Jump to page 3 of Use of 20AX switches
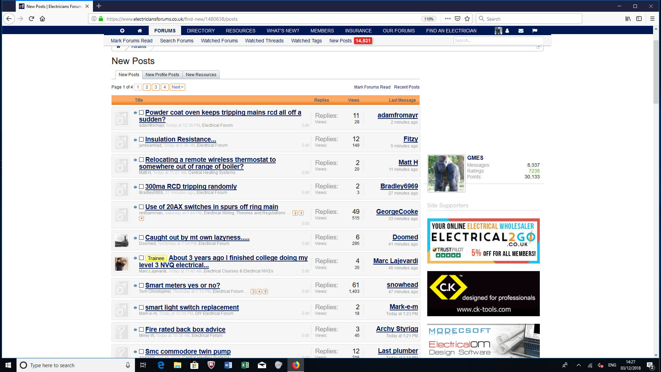Viewport: 661px width, 372px height. click(x=301, y=213)
